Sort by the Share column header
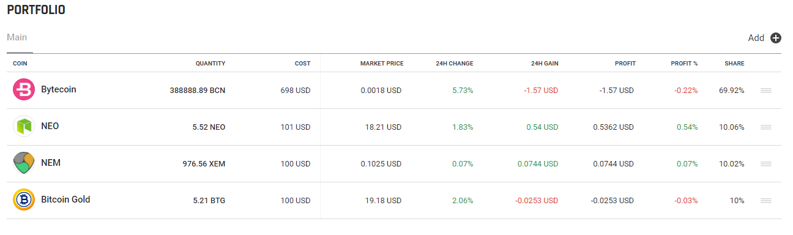 (734, 64)
